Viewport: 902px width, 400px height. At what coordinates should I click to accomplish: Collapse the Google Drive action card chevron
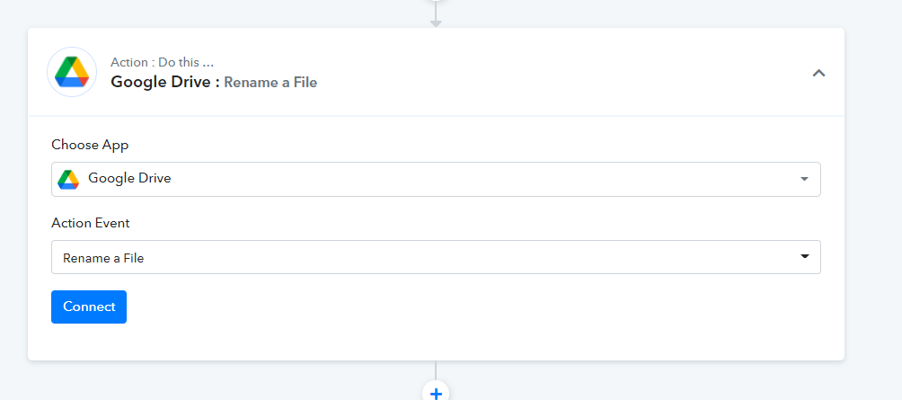coord(818,73)
